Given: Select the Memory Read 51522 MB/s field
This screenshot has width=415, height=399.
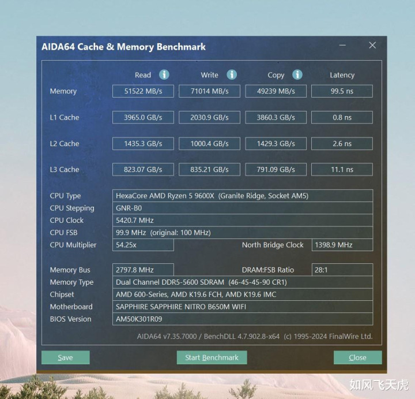Looking at the screenshot, I should pos(143,91).
